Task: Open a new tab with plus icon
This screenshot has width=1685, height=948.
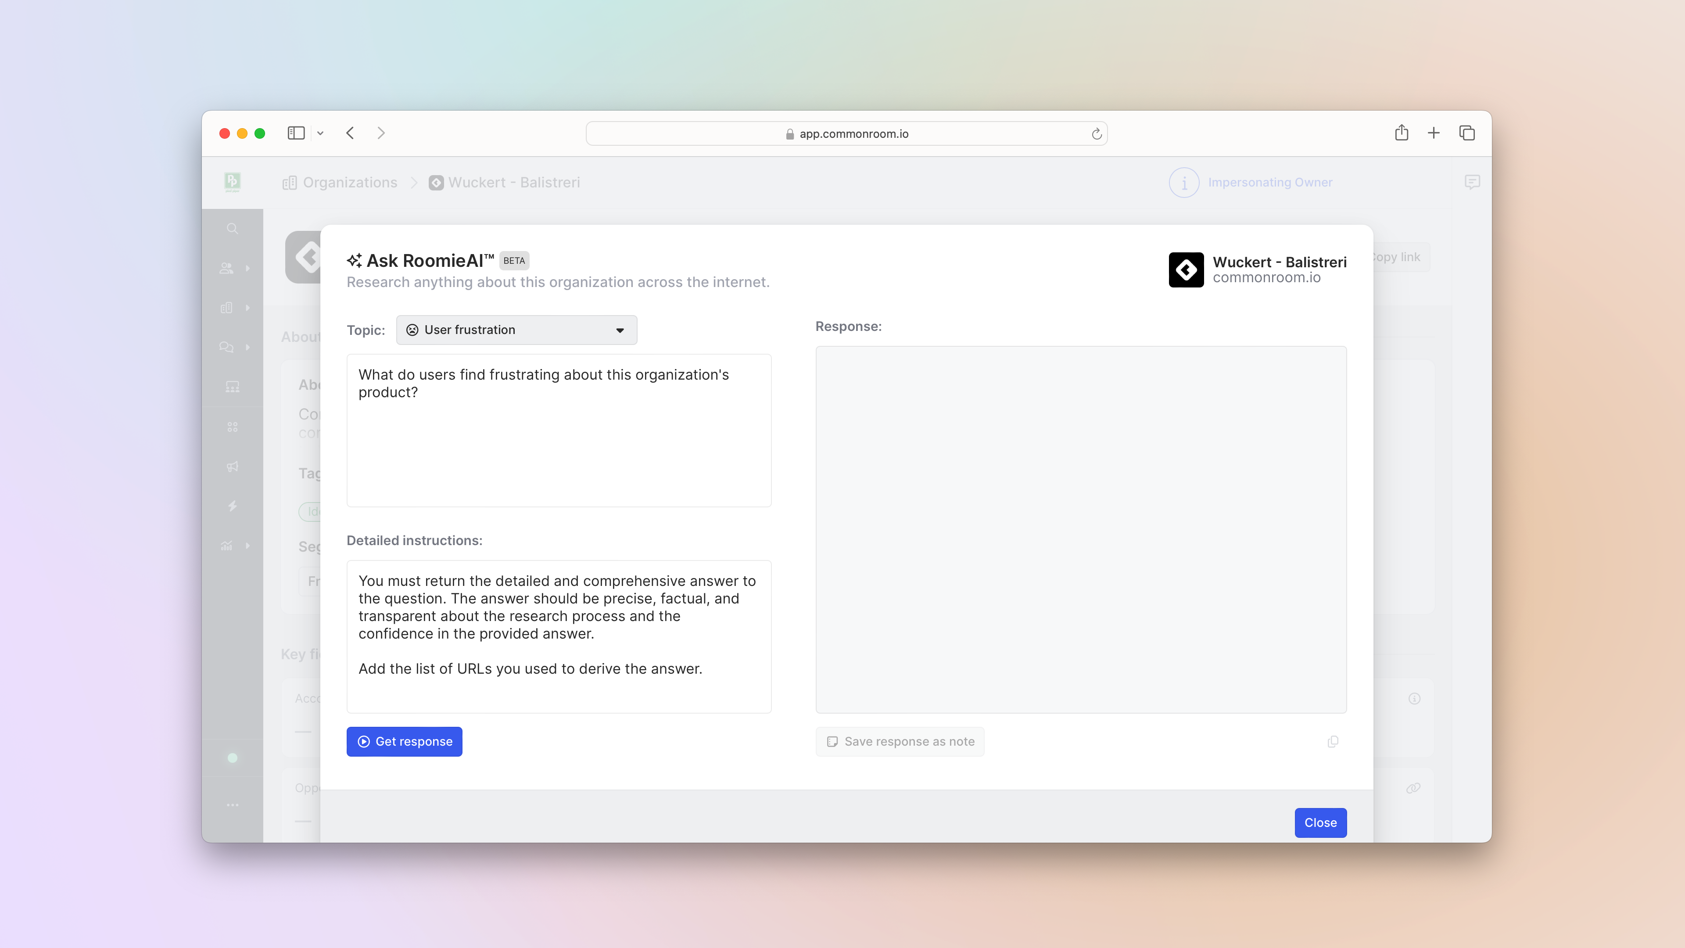Action: click(1434, 133)
